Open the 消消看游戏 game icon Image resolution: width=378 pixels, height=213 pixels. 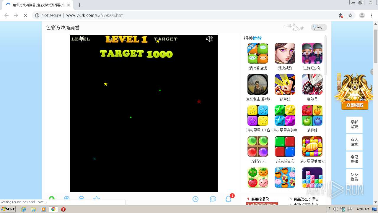pyautogui.click(x=258, y=53)
